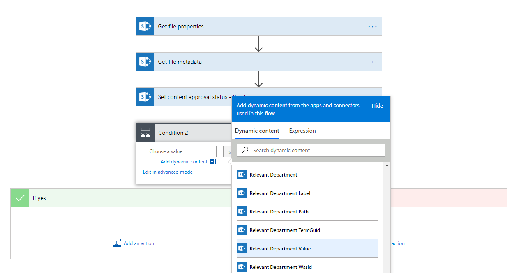This screenshot has height=273, width=512.
Task: Click SharePoint icon on Get file properties
Action: (145, 26)
